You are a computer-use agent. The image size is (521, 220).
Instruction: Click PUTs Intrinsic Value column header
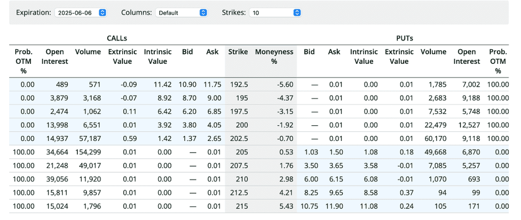[364, 57]
